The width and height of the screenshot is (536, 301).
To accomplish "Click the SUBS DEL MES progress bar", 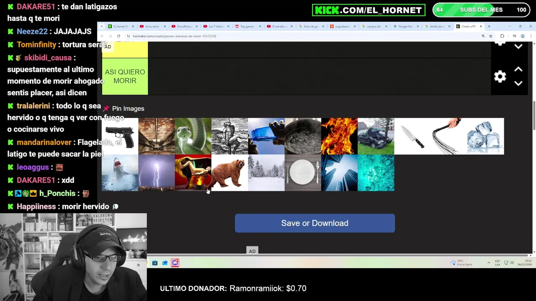I will point(480,10).
